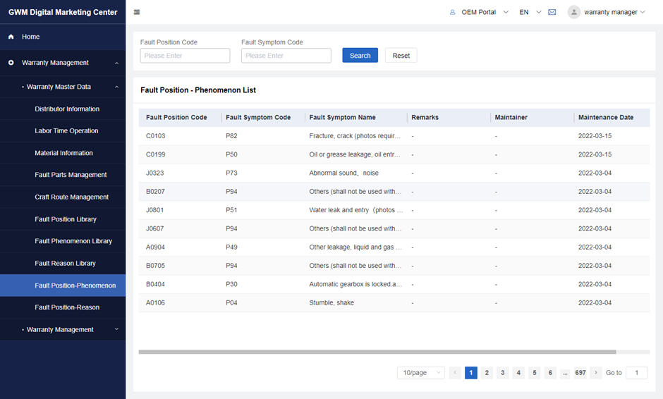Go to page 2
Viewport: 663px width, 399px height.
pos(487,373)
